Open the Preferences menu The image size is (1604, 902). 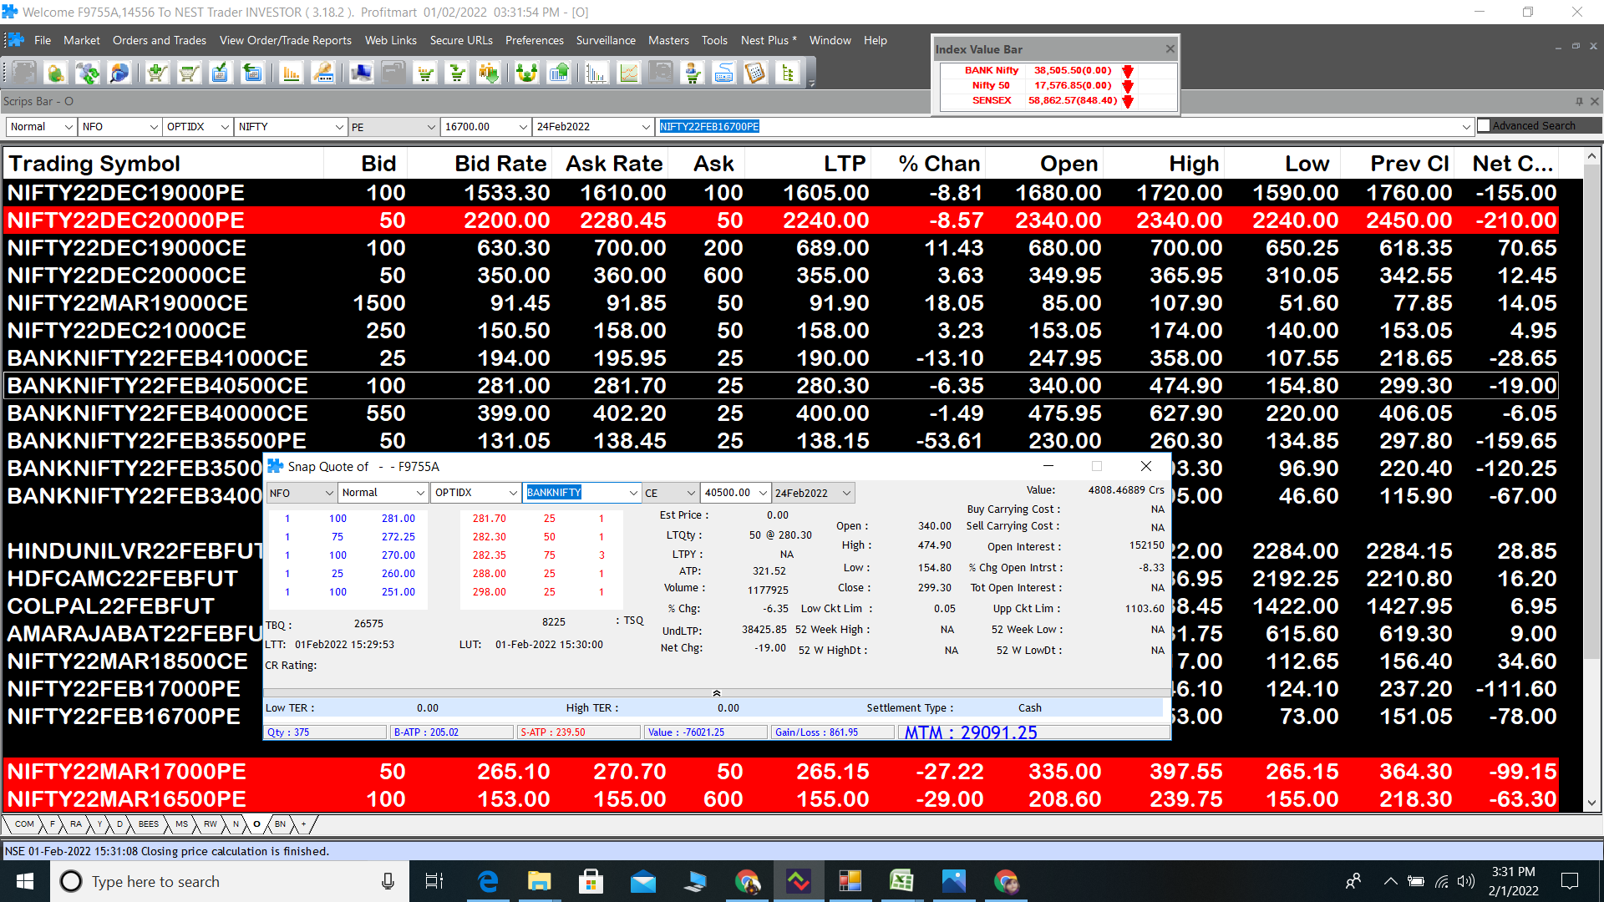click(535, 40)
